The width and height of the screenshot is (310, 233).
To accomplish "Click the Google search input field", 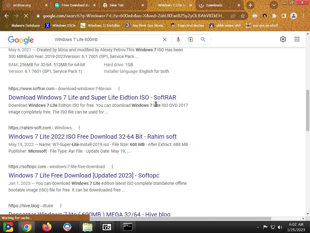I will [107, 39].
